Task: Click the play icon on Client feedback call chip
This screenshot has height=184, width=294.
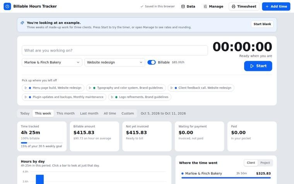Action: tap(171, 88)
